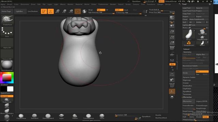Toggle the Persp perspective icon
This screenshot has width=218, height=122.
pyautogui.click(x=172, y=48)
